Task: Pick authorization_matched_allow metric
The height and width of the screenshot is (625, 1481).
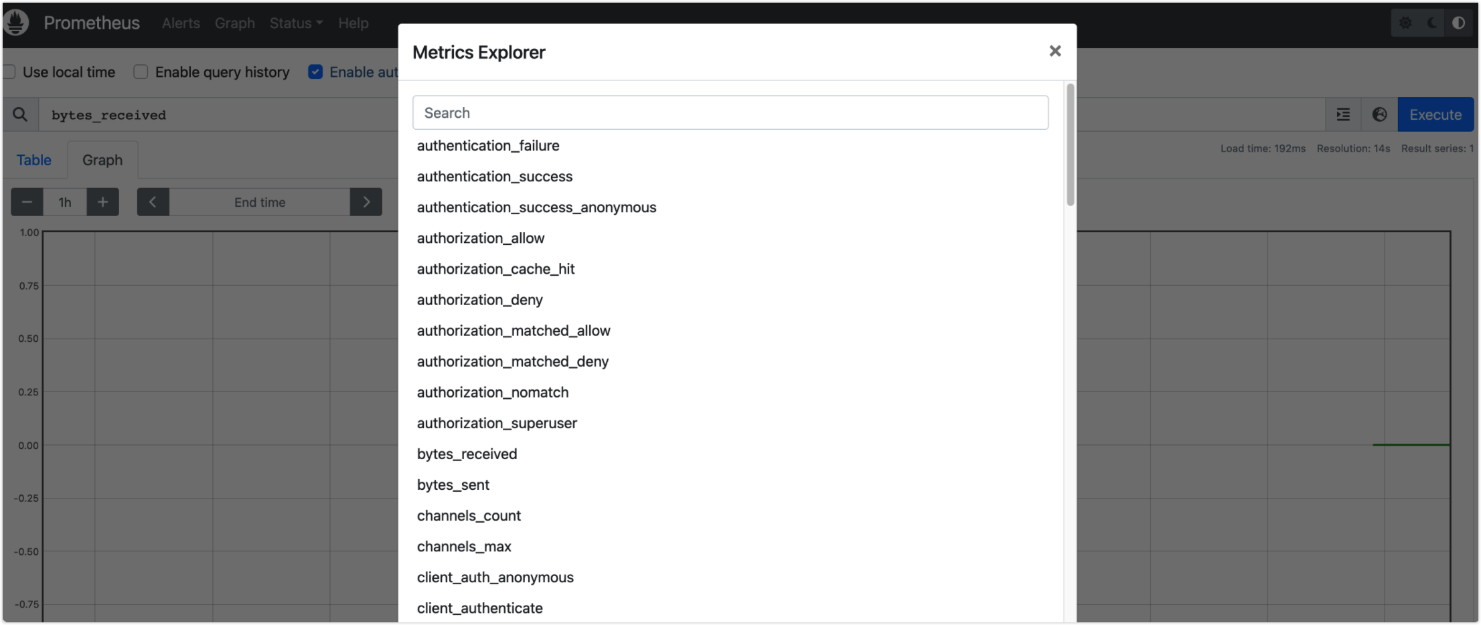Action: 514,330
